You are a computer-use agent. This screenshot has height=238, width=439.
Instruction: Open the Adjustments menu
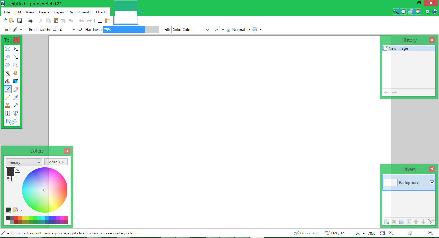pyautogui.click(x=80, y=12)
